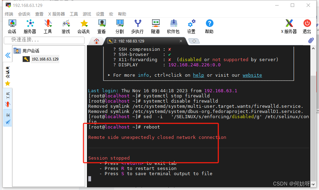Collapse the sidebar with the double-chevron arrow

click(x=8, y=55)
